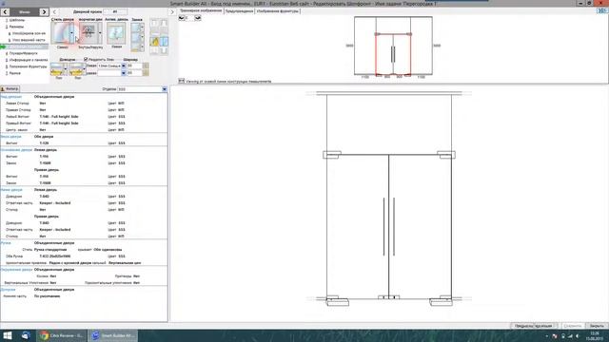
Task: Click the top-left lock layout grid icon
Action: 154,23
